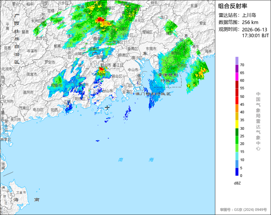Image resolution: width=271 pixels, height=215 pixels.
Task: Click the 金湾区 map label
Action: click(x=127, y=92)
